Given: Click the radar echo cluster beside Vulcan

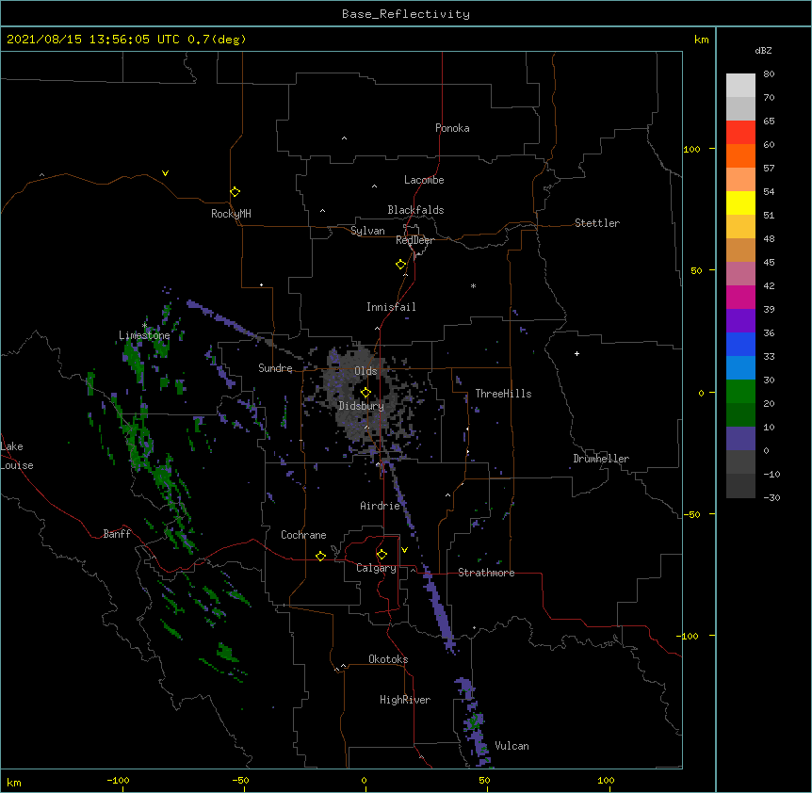Looking at the screenshot, I should [x=473, y=722].
